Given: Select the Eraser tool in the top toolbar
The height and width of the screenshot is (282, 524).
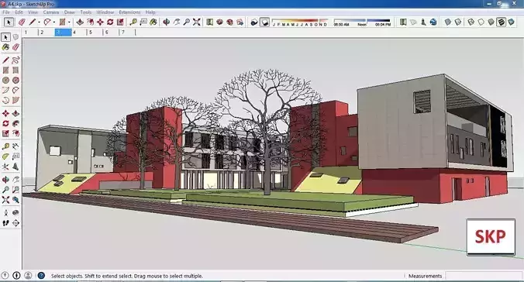Looking at the screenshot, I should (x=22, y=22).
